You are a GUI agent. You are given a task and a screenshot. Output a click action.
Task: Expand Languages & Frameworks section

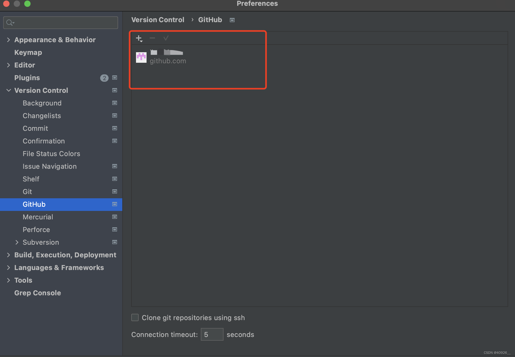tap(8, 268)
